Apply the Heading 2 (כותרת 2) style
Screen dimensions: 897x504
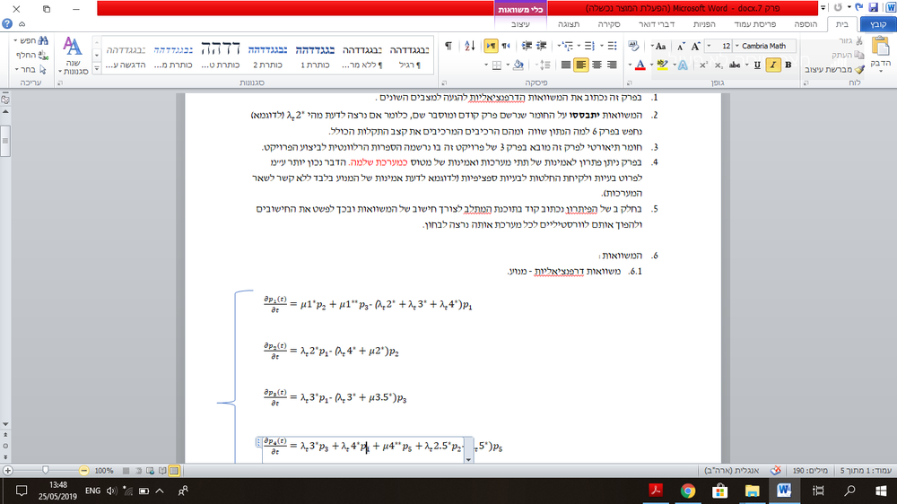click(267, 56)
